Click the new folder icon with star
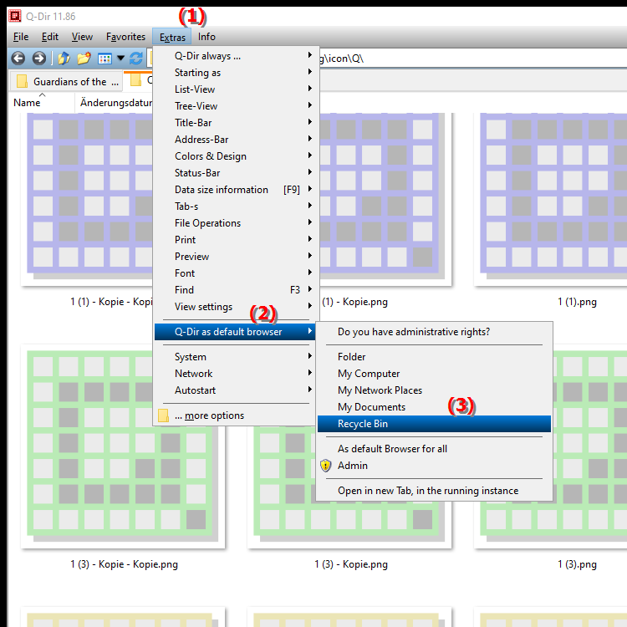The width and height of the screenshot is (627, 627). click(84, 59)
